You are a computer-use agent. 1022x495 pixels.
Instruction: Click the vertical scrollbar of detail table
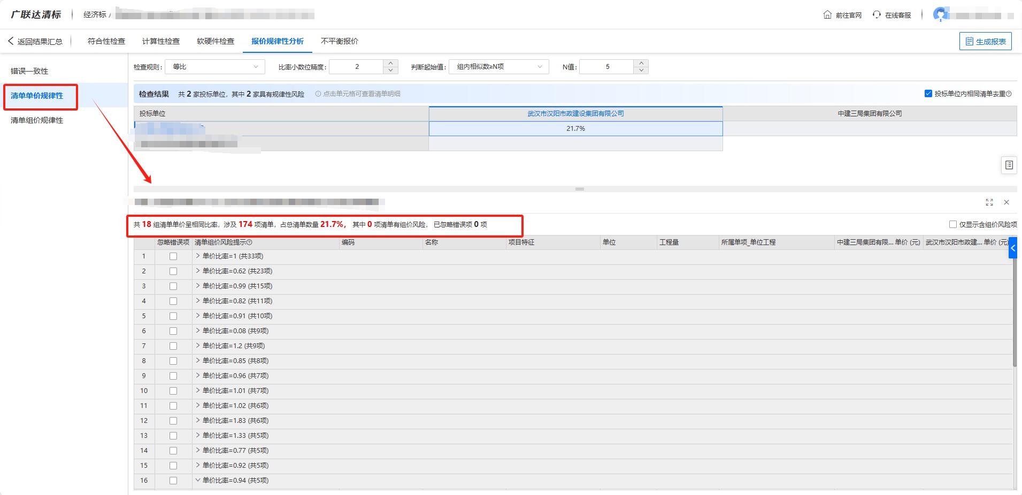1015,312
